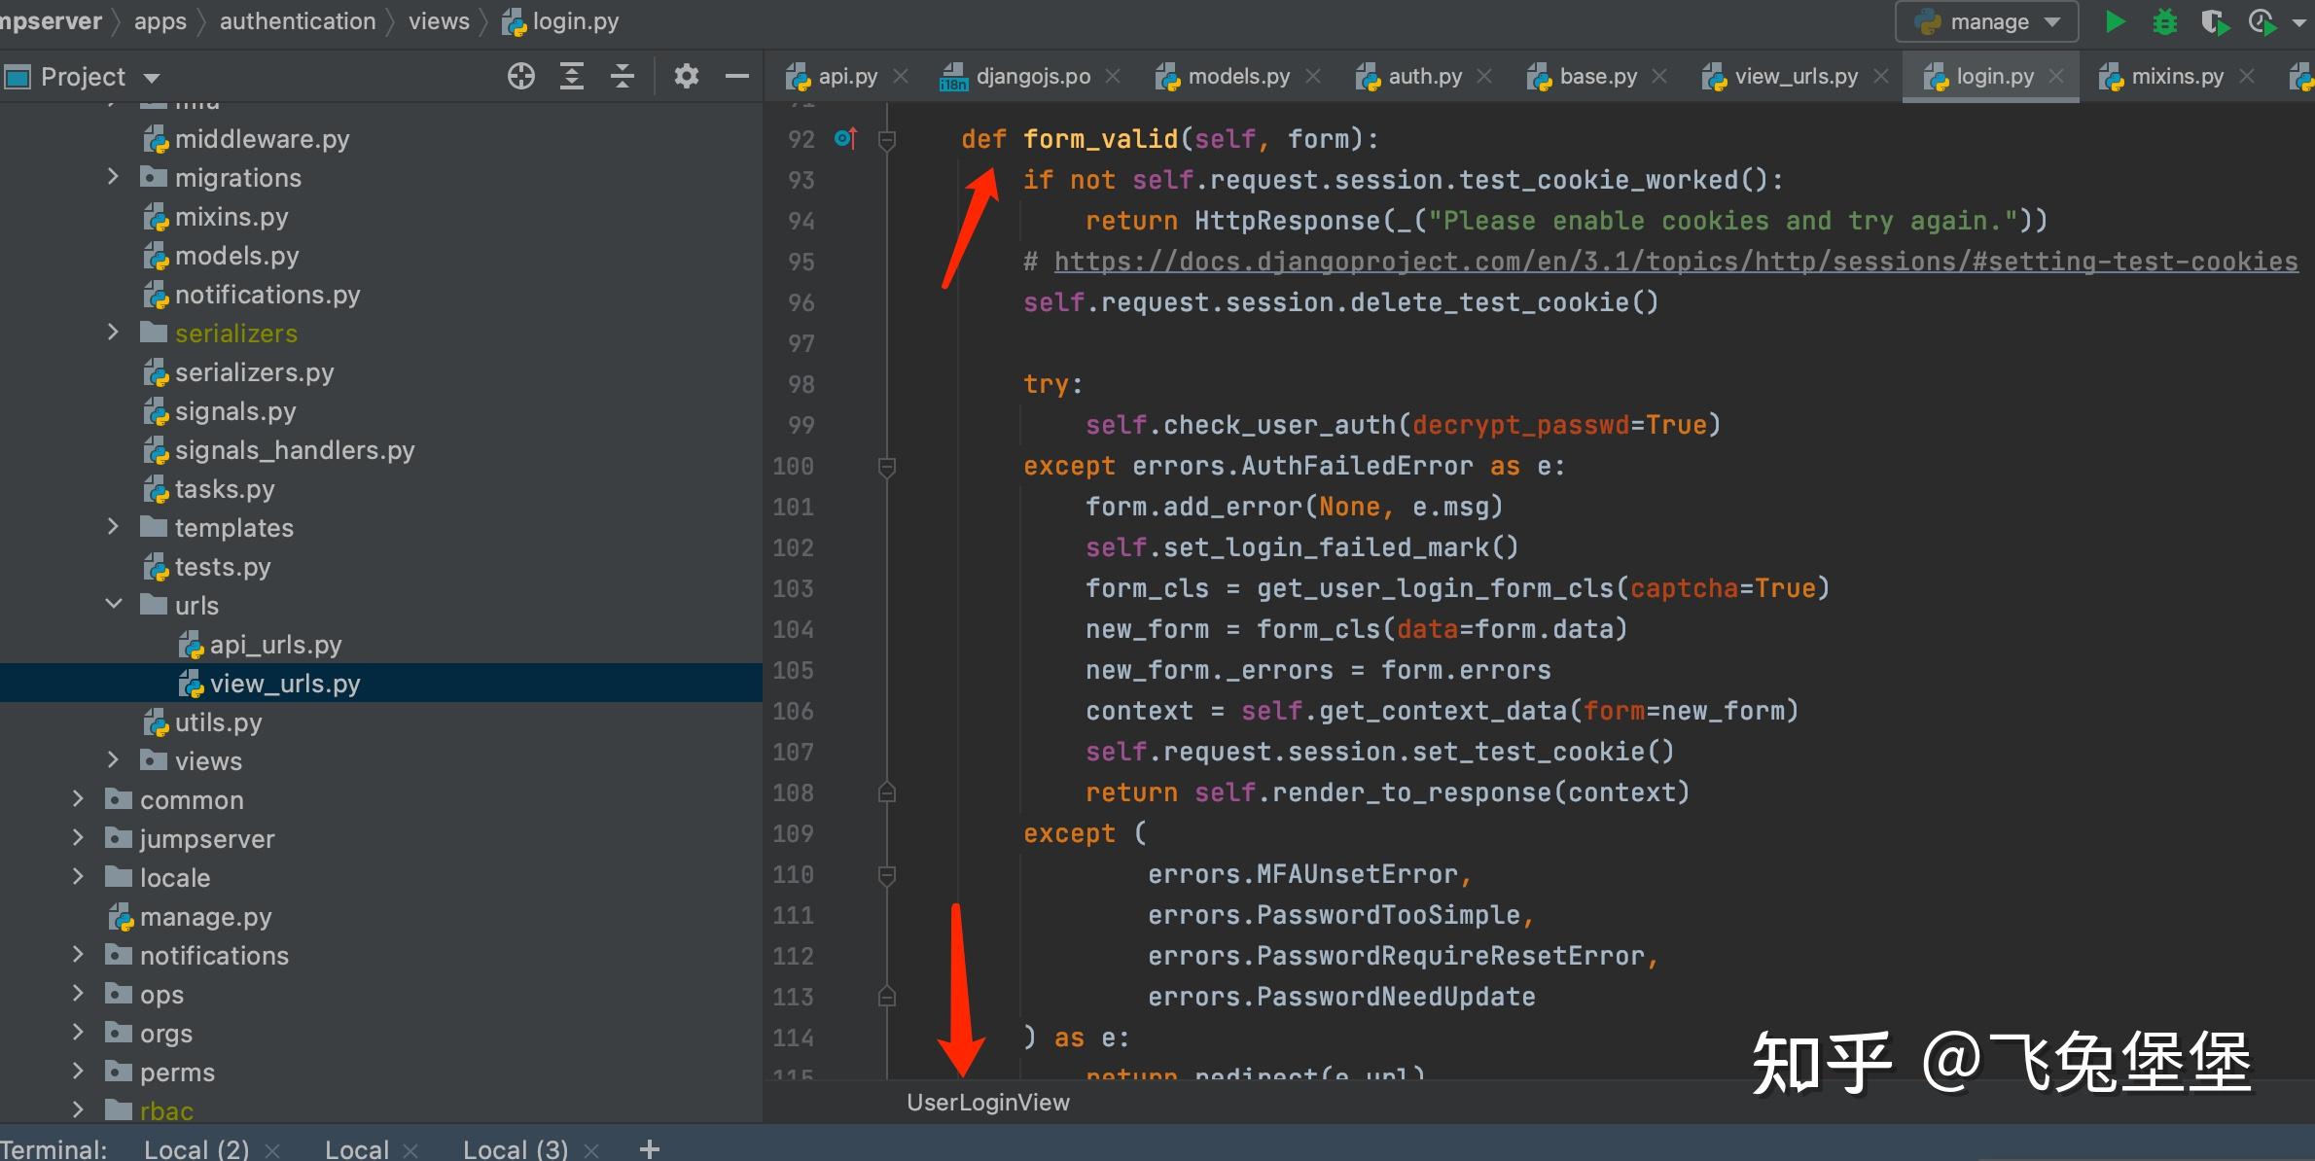Image resolution: width=2315 pixels, height=1161 pixels.
Task: Collapse the urls folder
Action: click(x=113, y=605)
